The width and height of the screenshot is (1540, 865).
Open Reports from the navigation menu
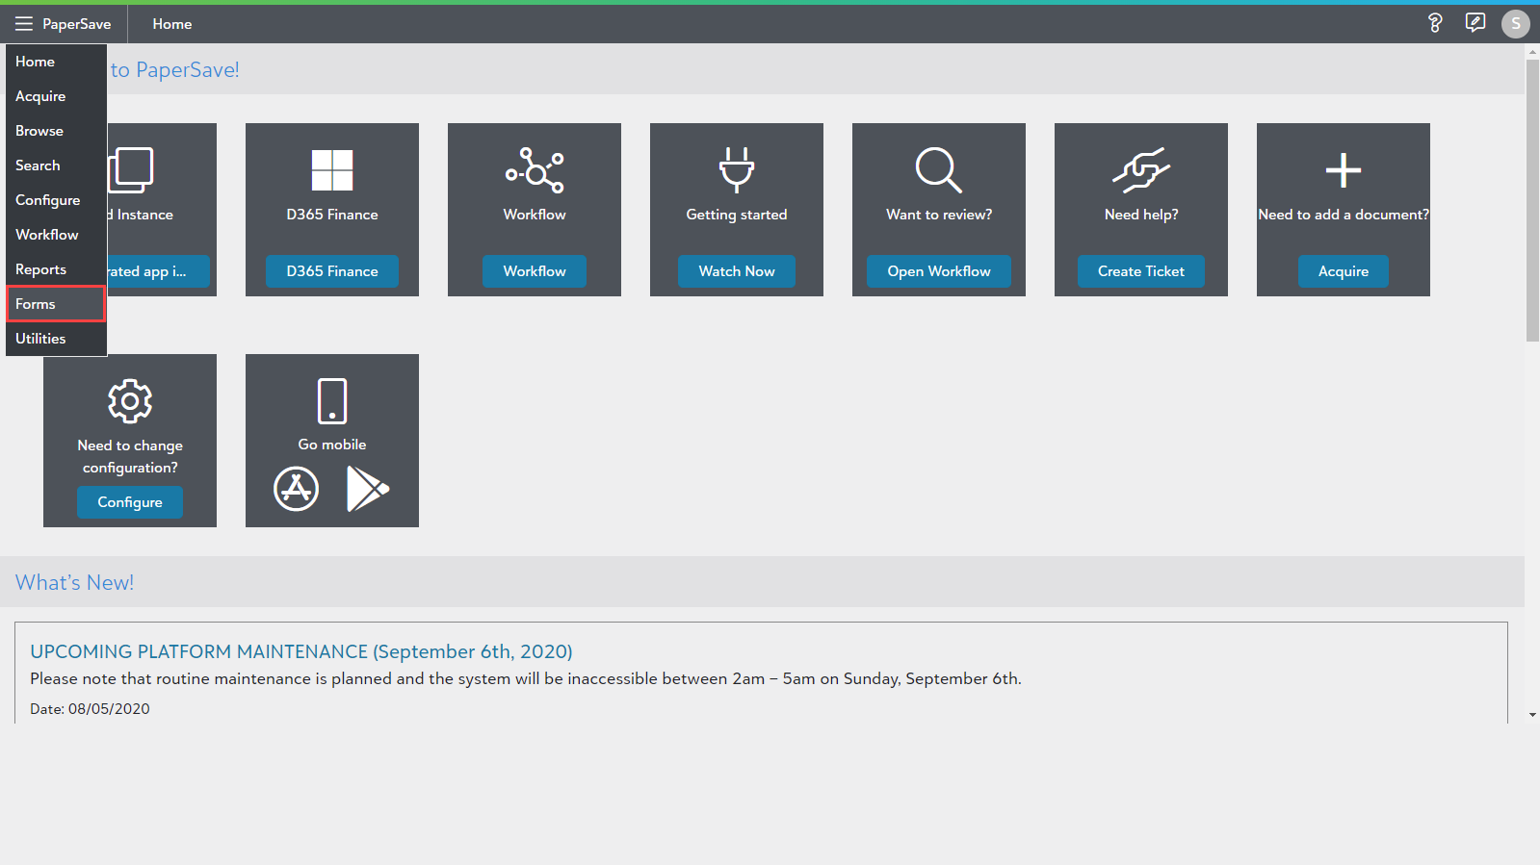40,269
